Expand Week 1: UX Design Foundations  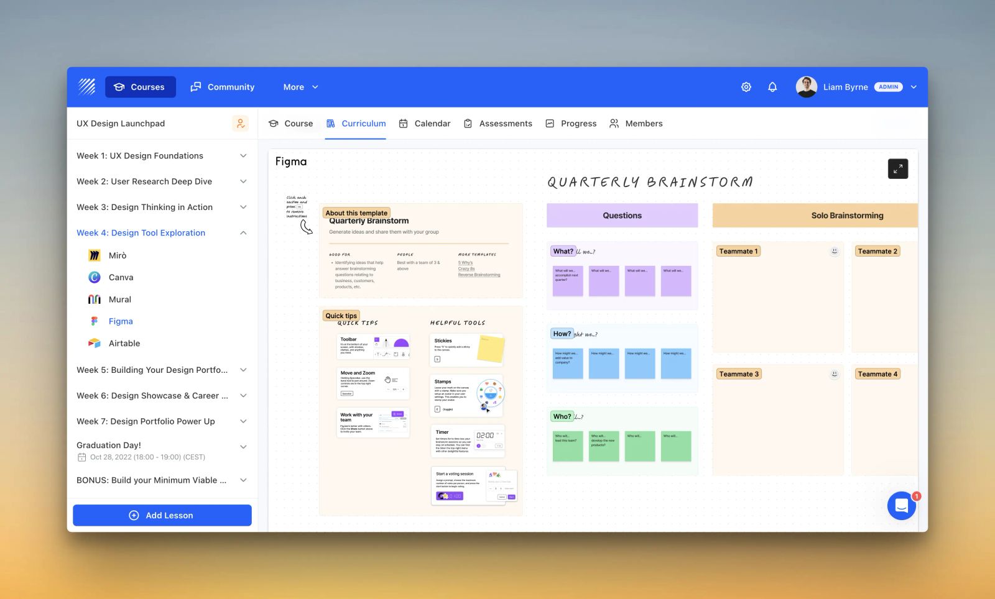tap(243, 156)
